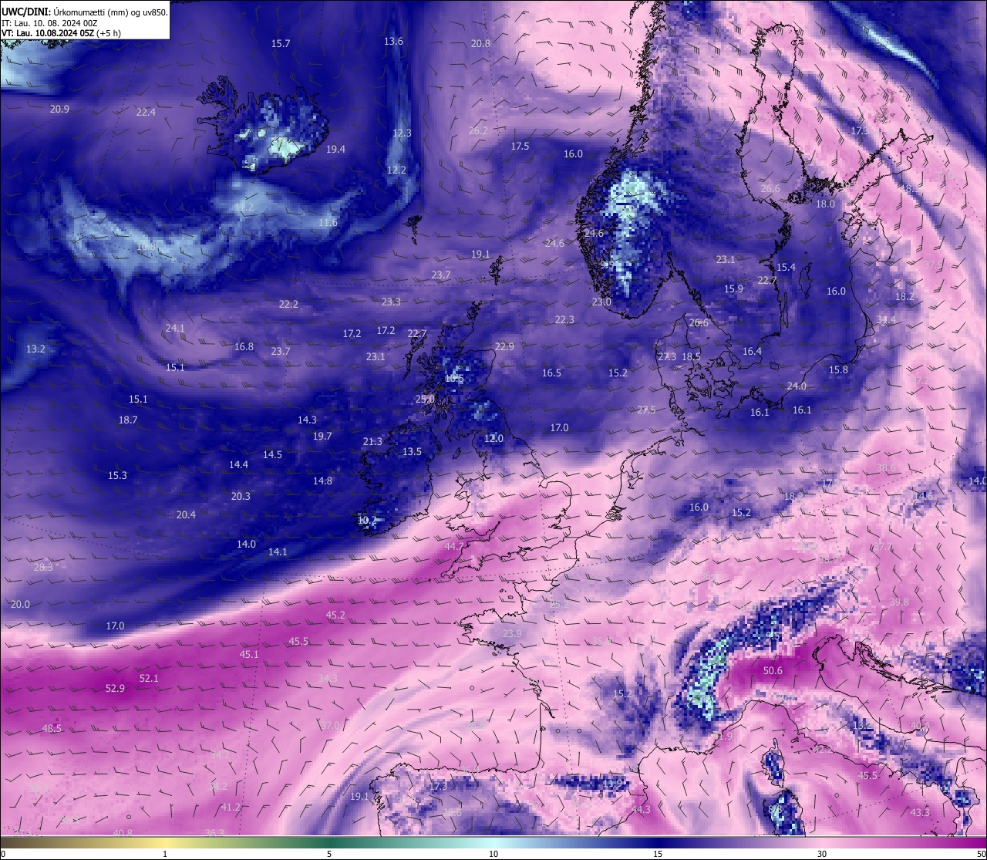Click the 11.6 value south of Iceland
The image size is (987, 860).
(328, 223)
